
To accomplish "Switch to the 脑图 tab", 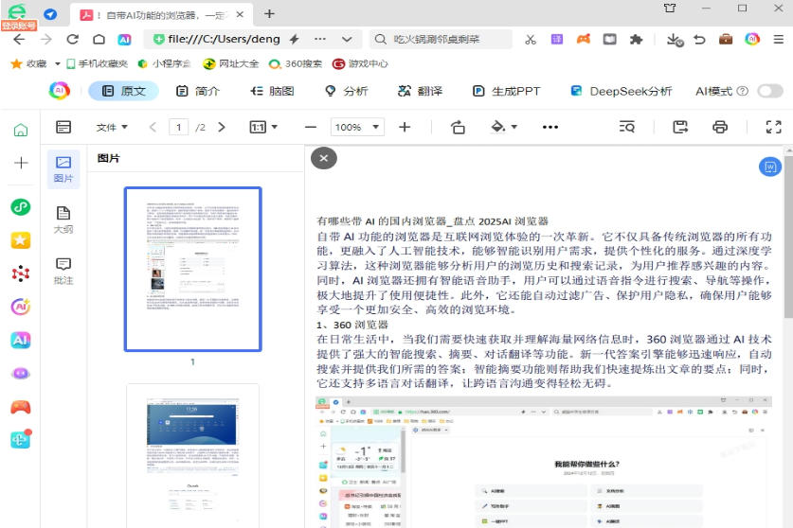I will [272, 91].
